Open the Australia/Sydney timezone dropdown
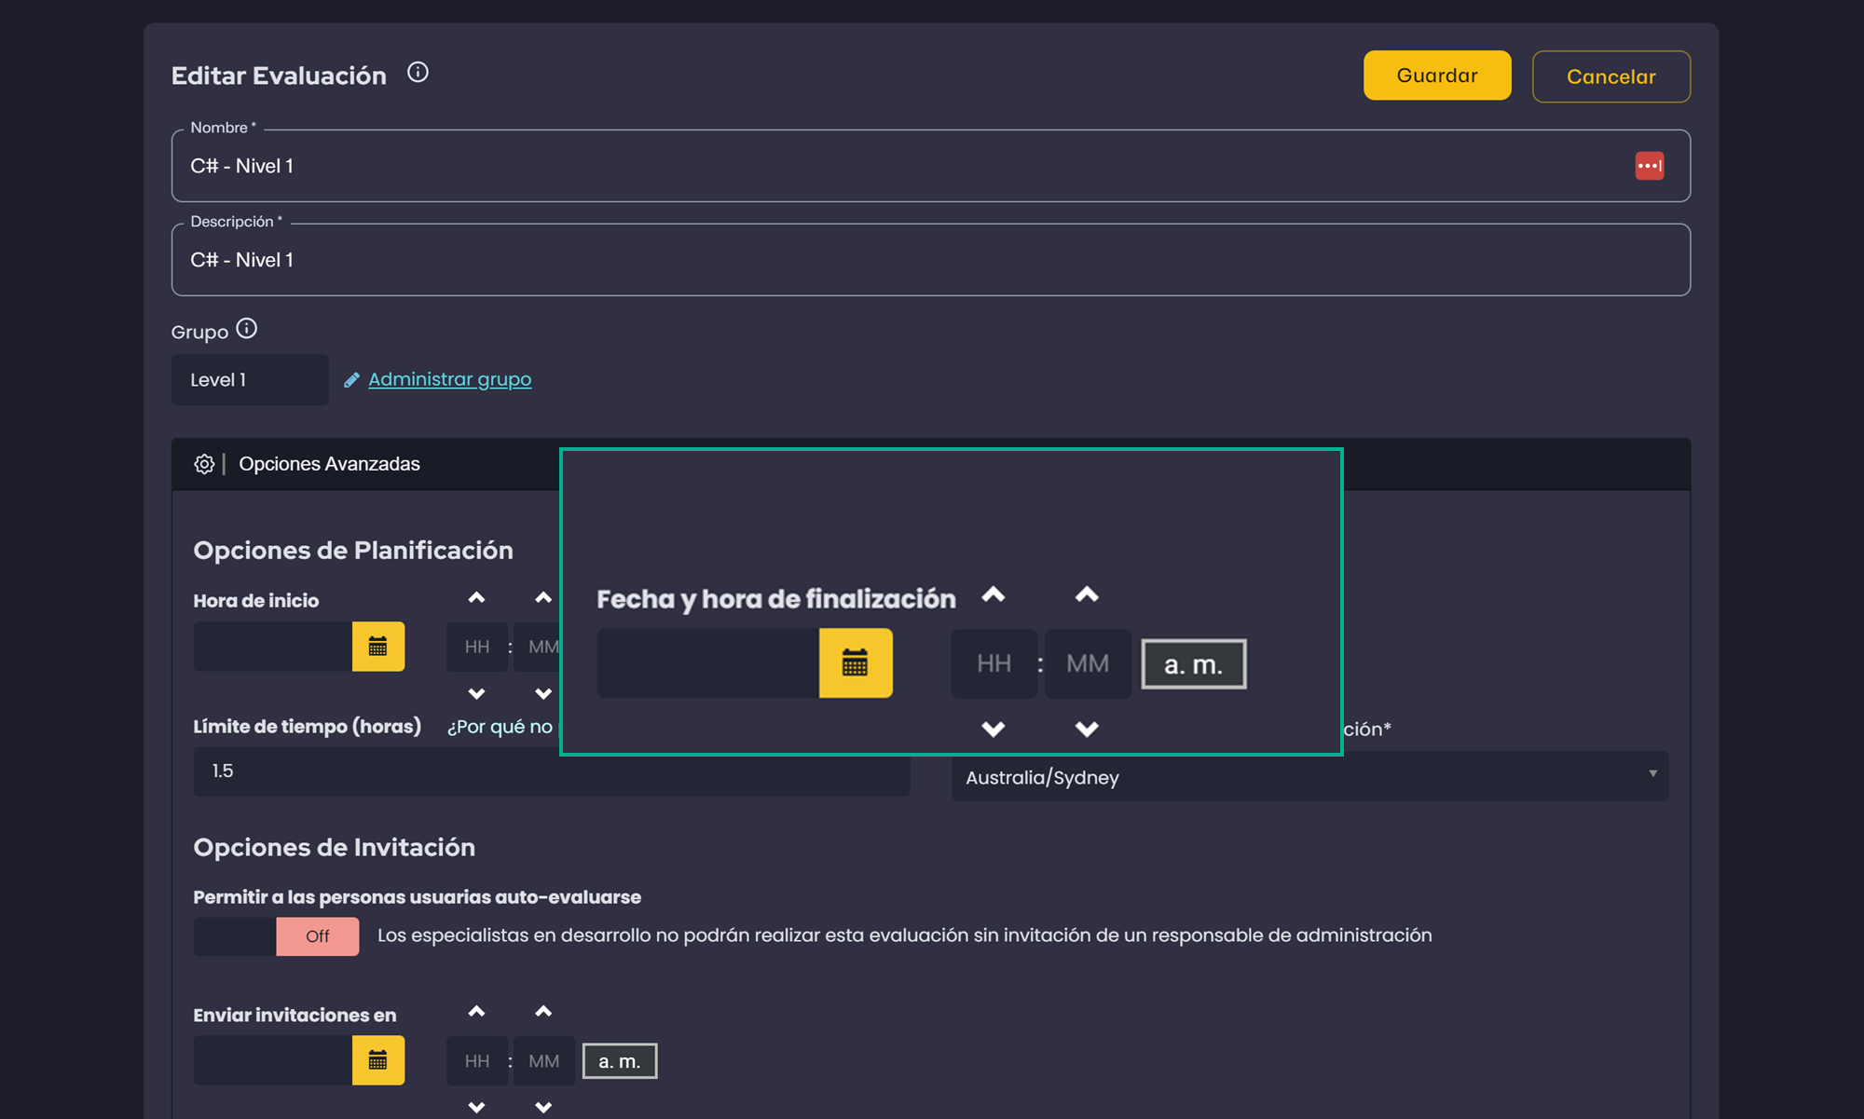The height and width of the screenshot is (1119, 1864). click(1309, 777)
